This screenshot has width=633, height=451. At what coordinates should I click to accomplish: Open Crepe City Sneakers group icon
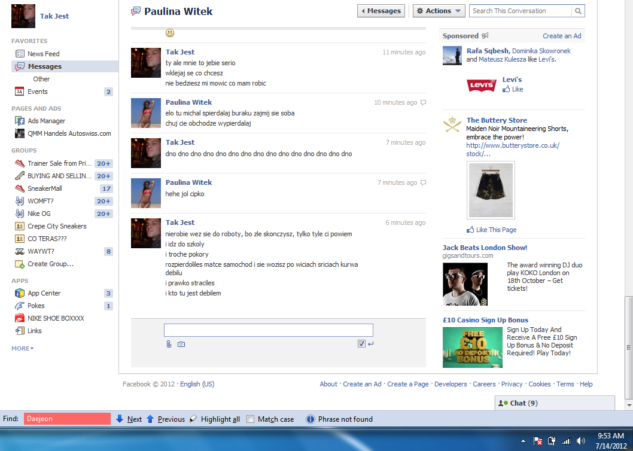20,226
